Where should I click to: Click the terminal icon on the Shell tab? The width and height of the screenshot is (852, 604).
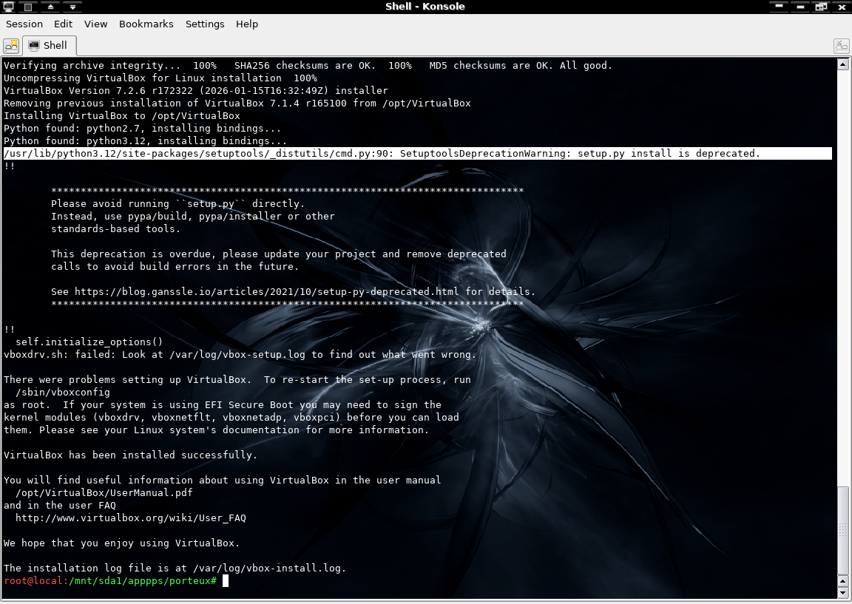(x=34, y=45)
